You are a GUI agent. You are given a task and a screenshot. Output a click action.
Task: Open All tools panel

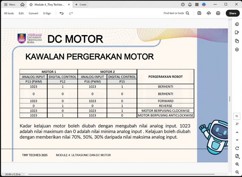point(9,13)
